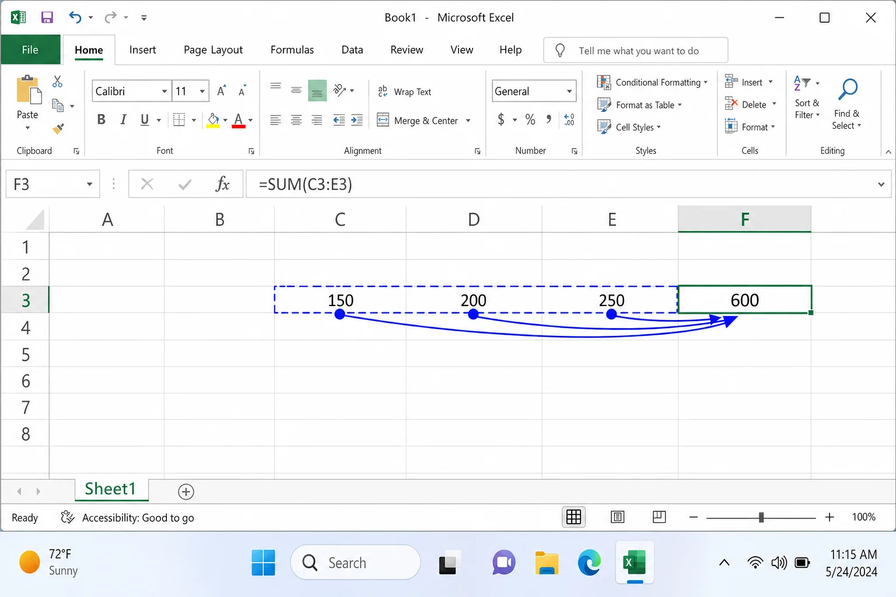Undo the last action
Image resolution: width=896 pixels, height=597 pixels.
(75, 17)
